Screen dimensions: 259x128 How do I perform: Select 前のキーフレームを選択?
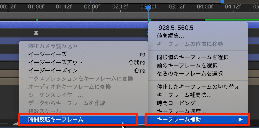coord(198,65)
